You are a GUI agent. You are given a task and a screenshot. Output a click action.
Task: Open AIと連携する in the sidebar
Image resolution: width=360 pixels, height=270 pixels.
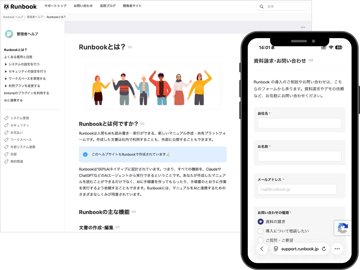[13, 100]
